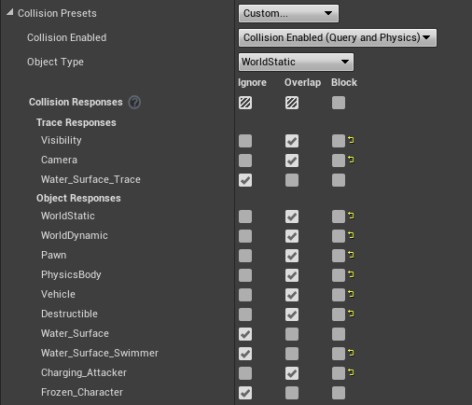Set Frozen_Character response to Block
Image resolution: width=472 pixels, height=405 pixels.
pos(339,393)
